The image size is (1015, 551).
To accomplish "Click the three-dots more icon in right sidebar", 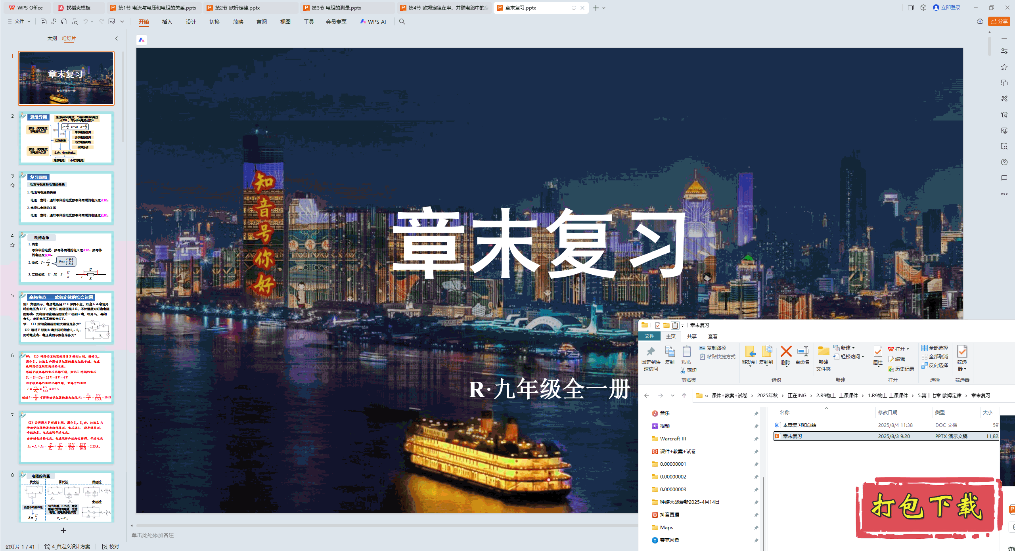I will coord(1004,194).
